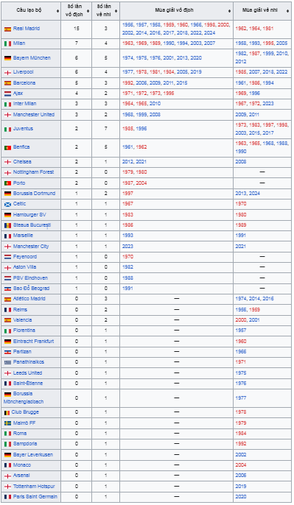This screenshot has width=294, height=505.
Task: Click sort arrows on Mùa giải vô địch header
Action: pyautogui.click(x=230, y=11)
